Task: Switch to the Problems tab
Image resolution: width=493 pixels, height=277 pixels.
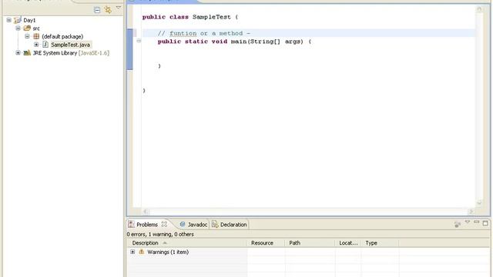Action: [147, 225]
